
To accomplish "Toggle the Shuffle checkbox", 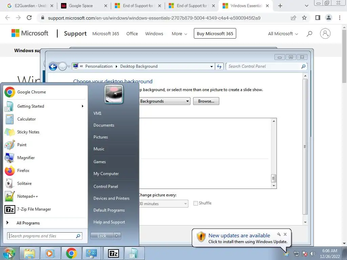I will (x=196, y=203).
